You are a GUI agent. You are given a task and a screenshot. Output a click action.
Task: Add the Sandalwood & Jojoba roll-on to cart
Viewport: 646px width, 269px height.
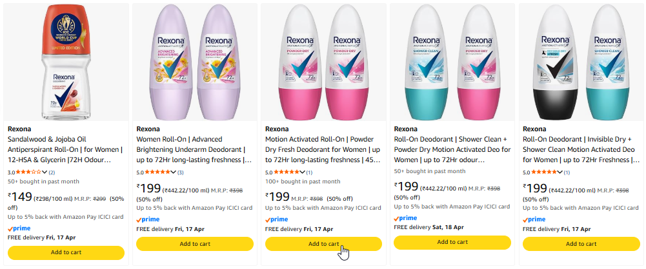tap(66, 252)
